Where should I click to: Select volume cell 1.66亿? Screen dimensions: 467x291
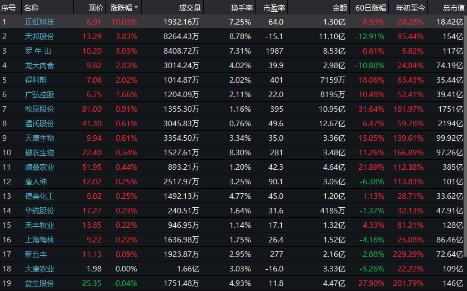click(x=188, y=269)
